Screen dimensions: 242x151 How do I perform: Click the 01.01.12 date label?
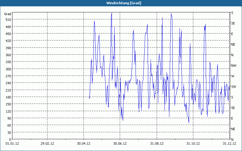12,144
